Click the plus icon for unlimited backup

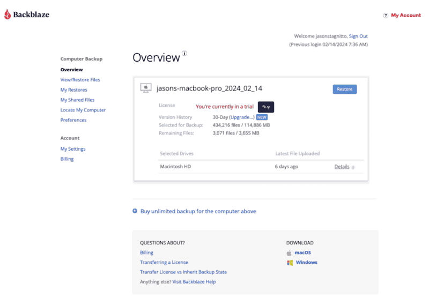[135, 211]
